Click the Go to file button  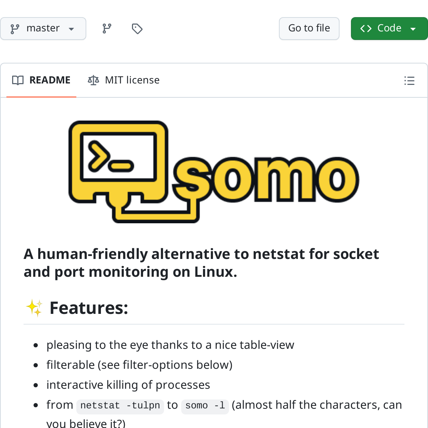point(309,29)
